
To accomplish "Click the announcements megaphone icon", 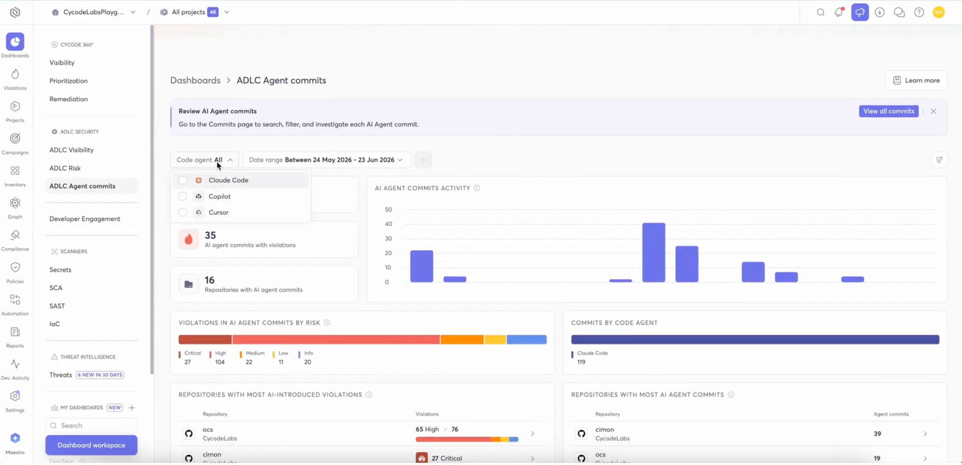I will click(x=860, y=12).
